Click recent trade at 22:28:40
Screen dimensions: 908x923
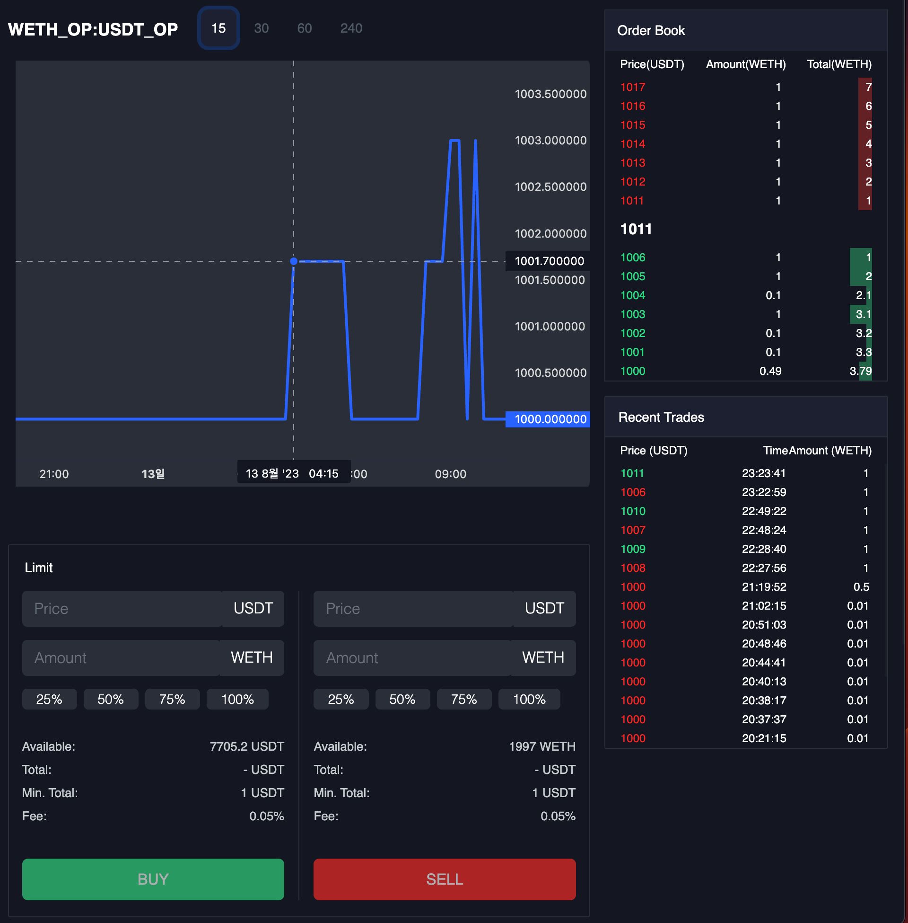point(745,549)
